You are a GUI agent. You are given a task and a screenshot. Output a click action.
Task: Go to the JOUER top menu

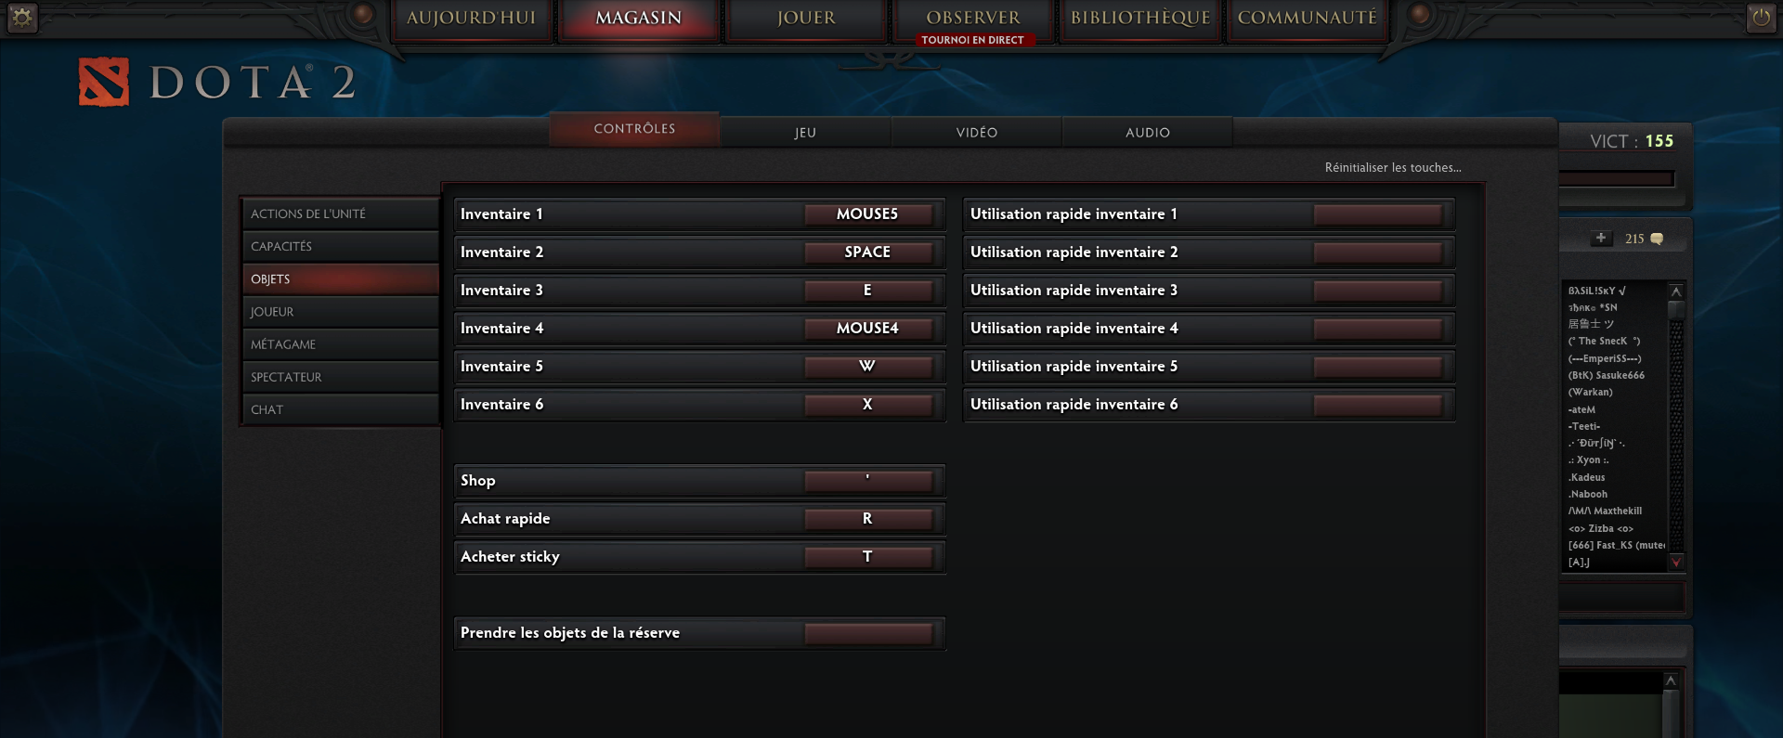click(x=806, y=18)
